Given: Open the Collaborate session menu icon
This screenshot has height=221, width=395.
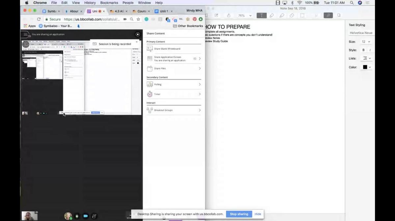Looking at the screenshot, I should tap(25, 34).
